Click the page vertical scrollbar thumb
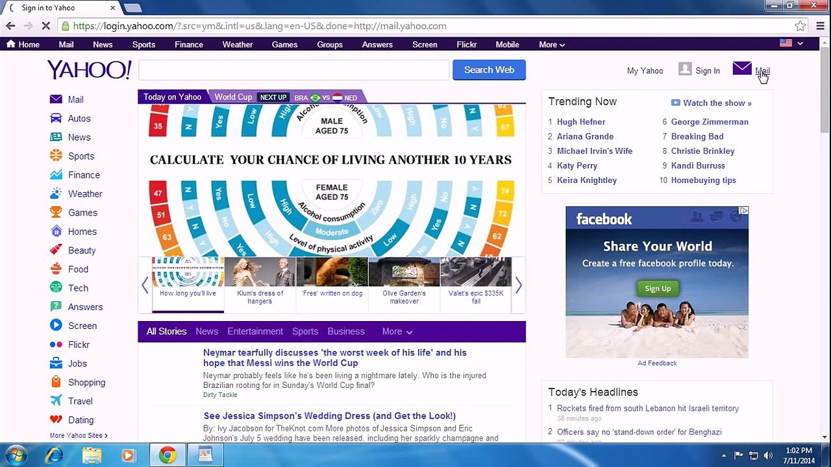The height and width of the screenshot is (467, 831). 825,91
